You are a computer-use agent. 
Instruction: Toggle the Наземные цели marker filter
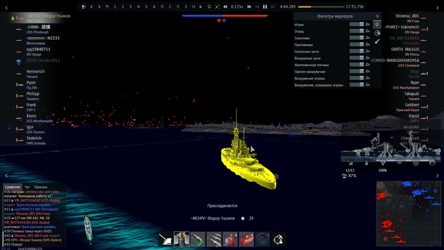click(x=357, y=51)
